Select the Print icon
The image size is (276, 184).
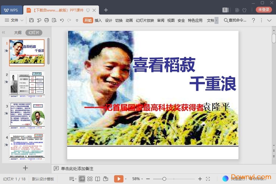[47, 20]
